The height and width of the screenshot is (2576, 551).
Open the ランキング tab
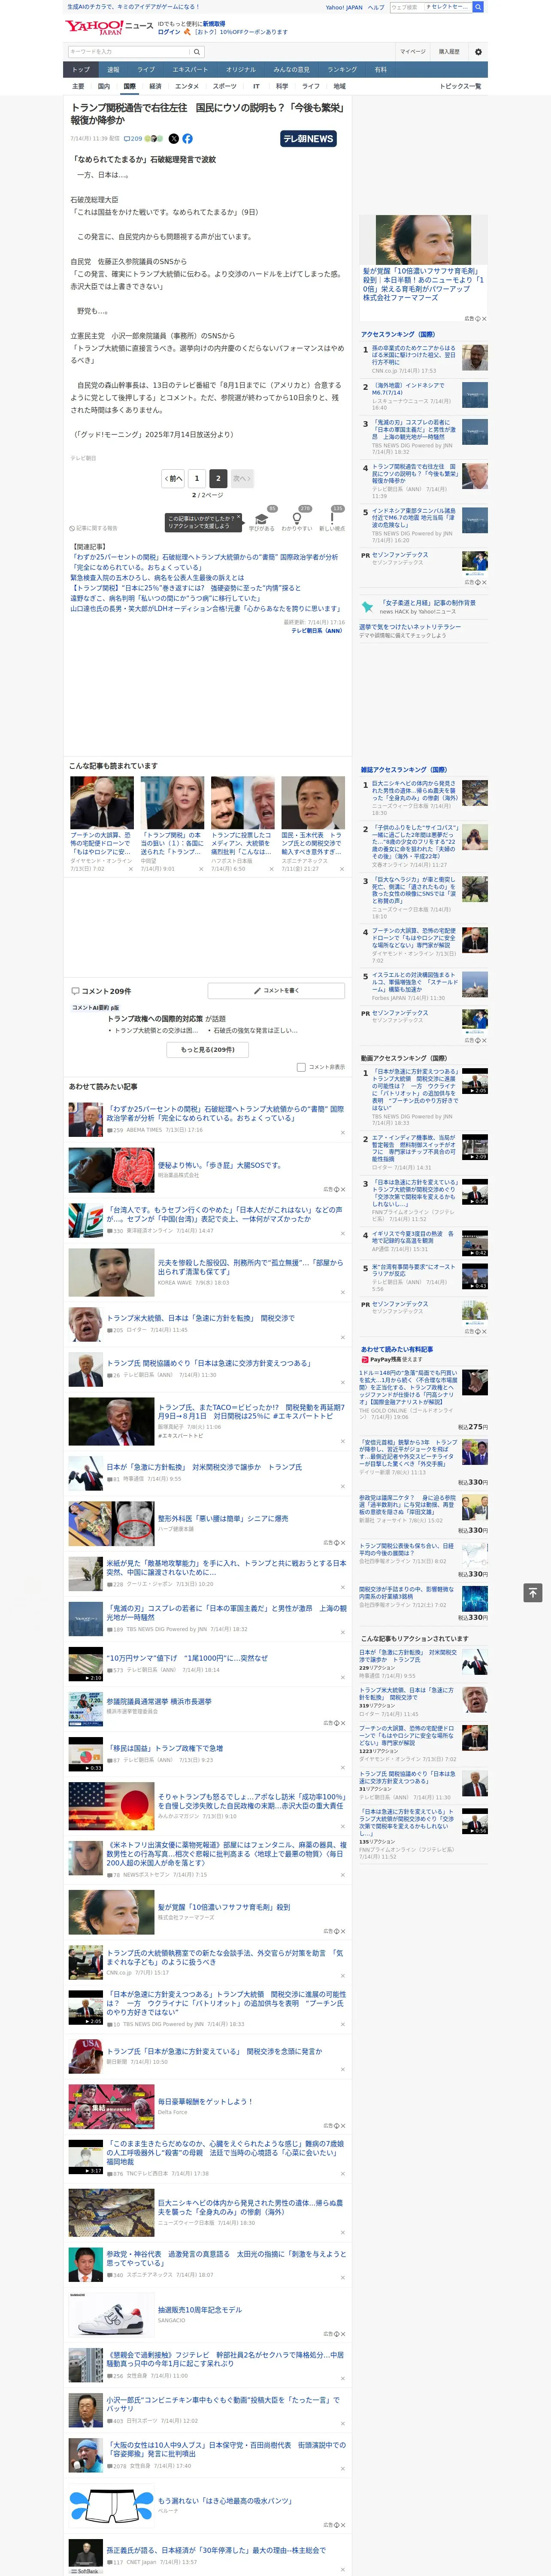pyautogui.click(x=342, y=70)
